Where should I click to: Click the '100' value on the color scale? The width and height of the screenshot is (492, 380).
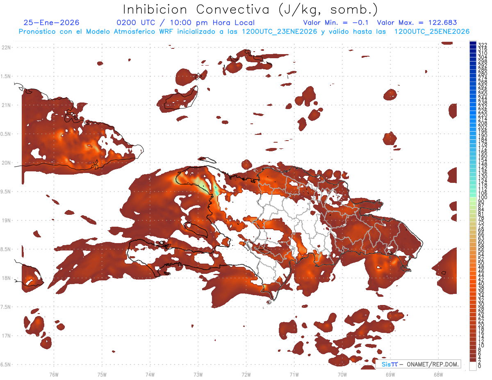(x=482, y=198)
